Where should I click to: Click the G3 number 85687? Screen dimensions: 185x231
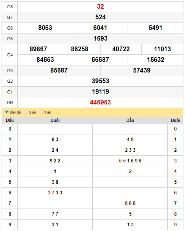59,70
